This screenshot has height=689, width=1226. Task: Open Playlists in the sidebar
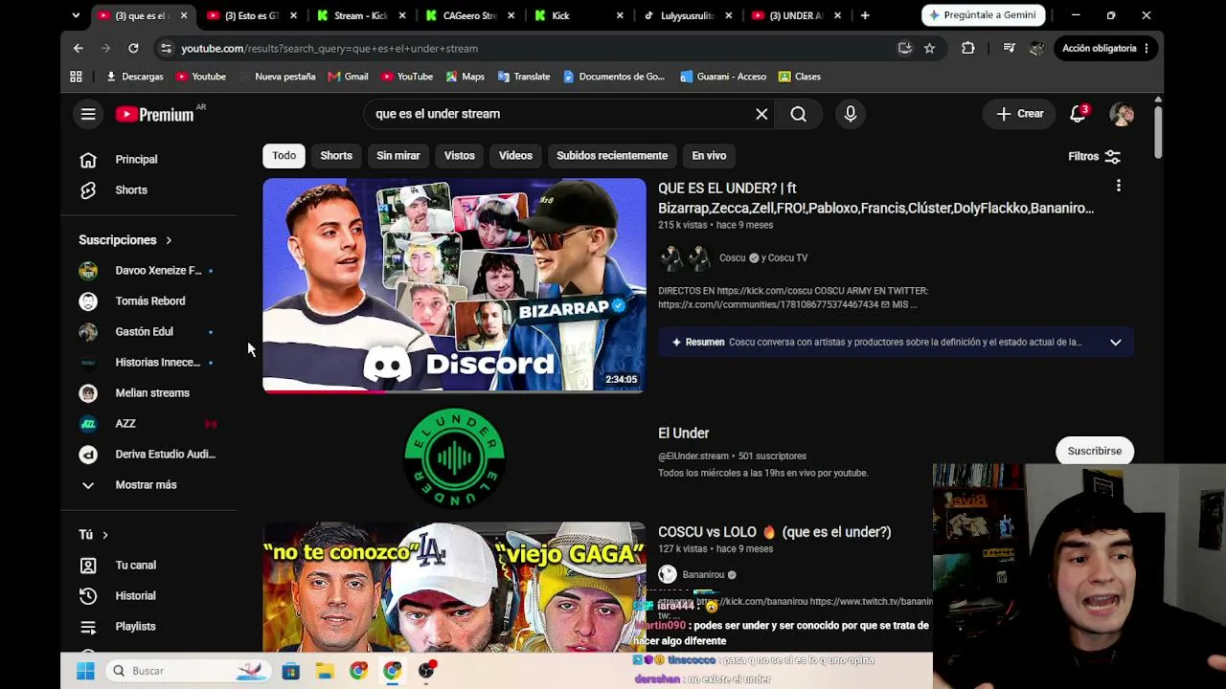pos(135,627)
